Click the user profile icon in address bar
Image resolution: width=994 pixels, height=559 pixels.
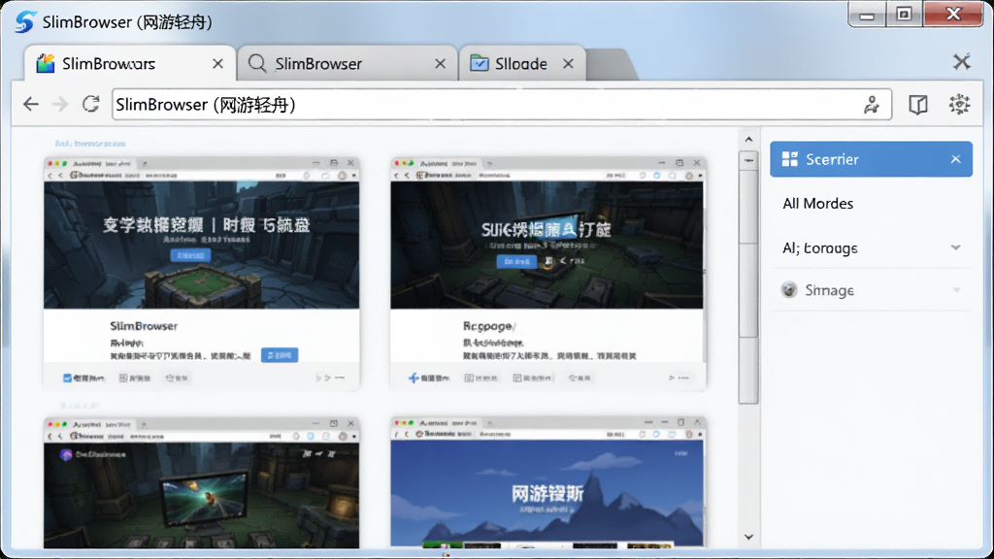pos(872,105)
